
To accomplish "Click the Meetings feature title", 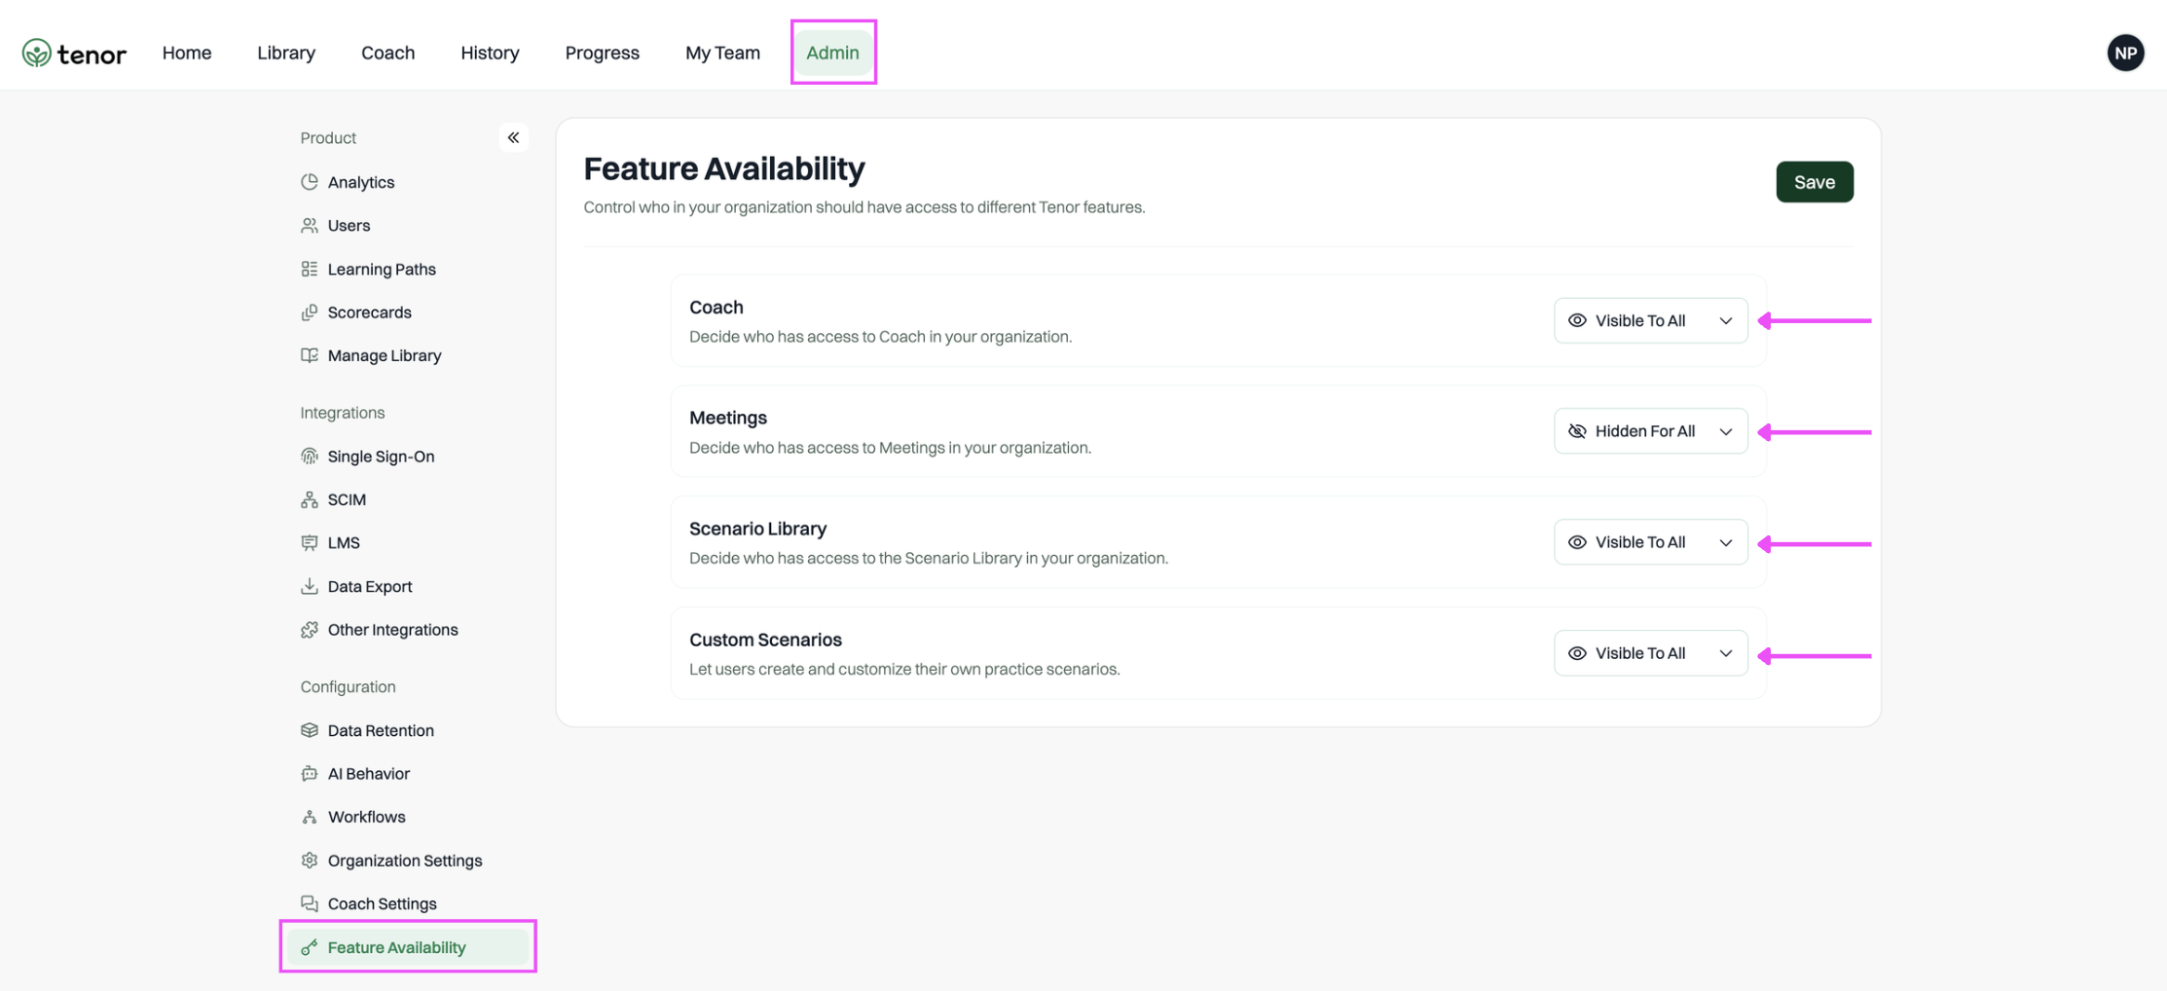I will pyautogui.click(x=728, y=418).
